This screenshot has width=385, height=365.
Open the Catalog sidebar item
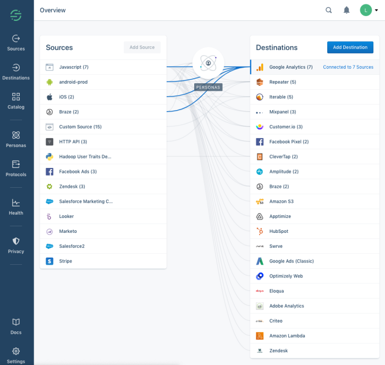[x=16, y=101]
